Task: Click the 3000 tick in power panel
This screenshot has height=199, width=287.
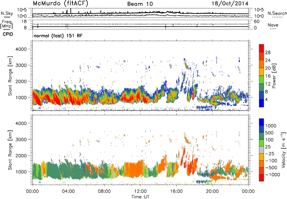Action: (21, 65)
